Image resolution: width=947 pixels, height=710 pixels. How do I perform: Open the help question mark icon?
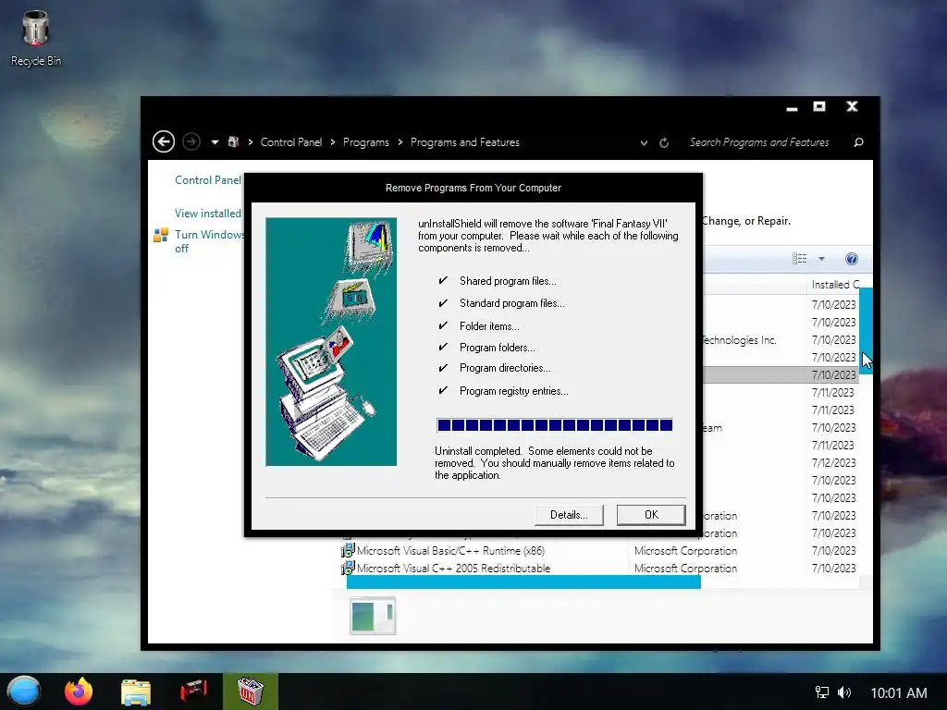coord(851,259)
